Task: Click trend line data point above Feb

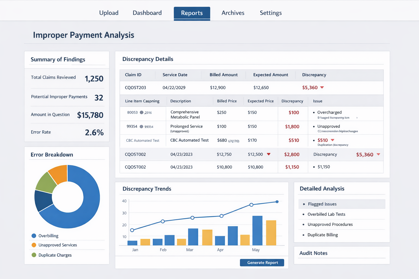Action: pos(163,221)
